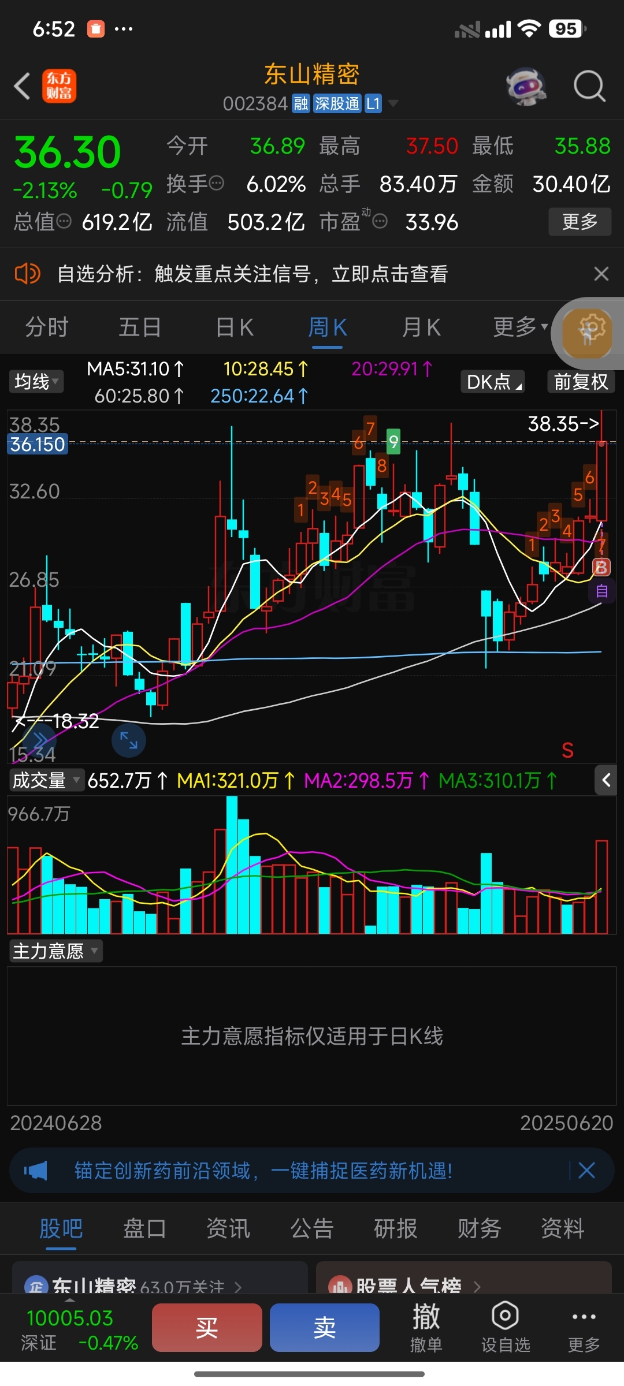
Task: Tap the MA5:31.10 moving average value
Action: coord(135,369)
